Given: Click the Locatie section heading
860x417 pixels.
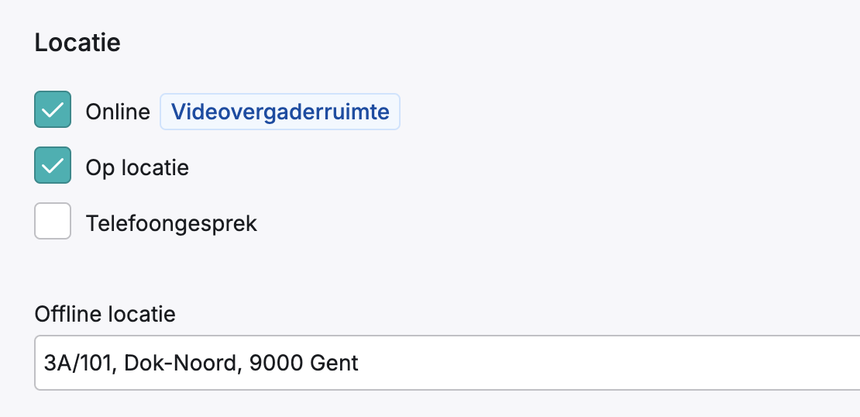Looking at the screenshot, I should point(77,43).
